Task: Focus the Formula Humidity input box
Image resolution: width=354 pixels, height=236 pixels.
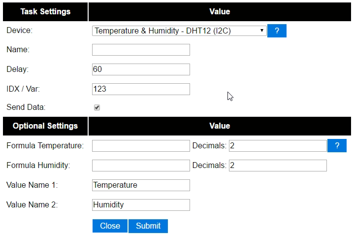Action: coord(141,166)
